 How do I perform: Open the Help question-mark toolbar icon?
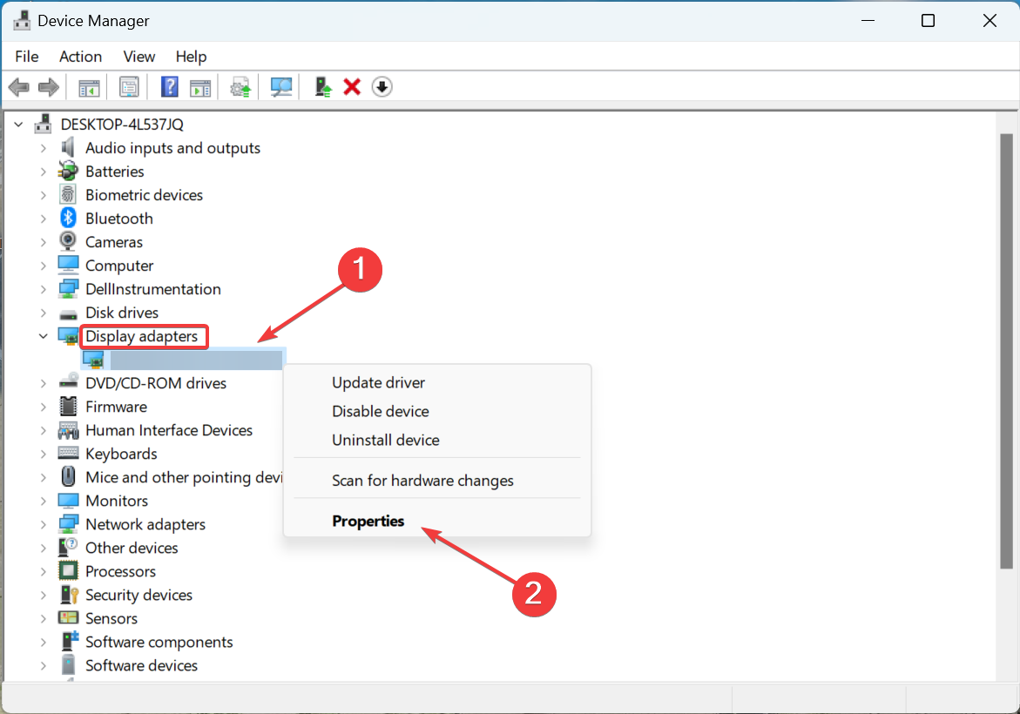[x=169, y=86]
